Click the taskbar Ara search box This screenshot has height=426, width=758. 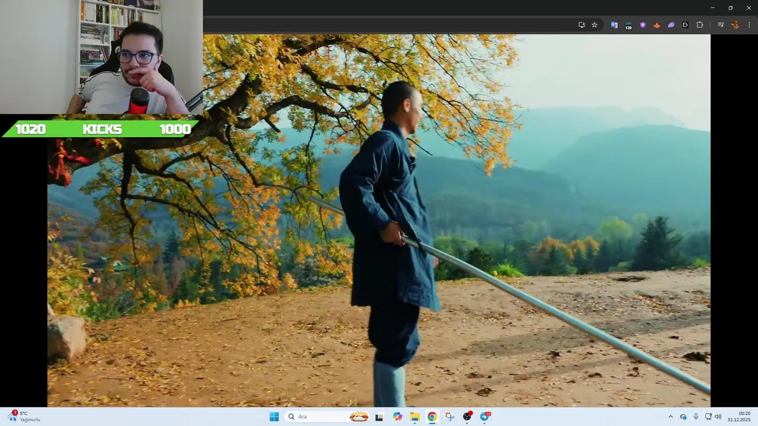327,417
